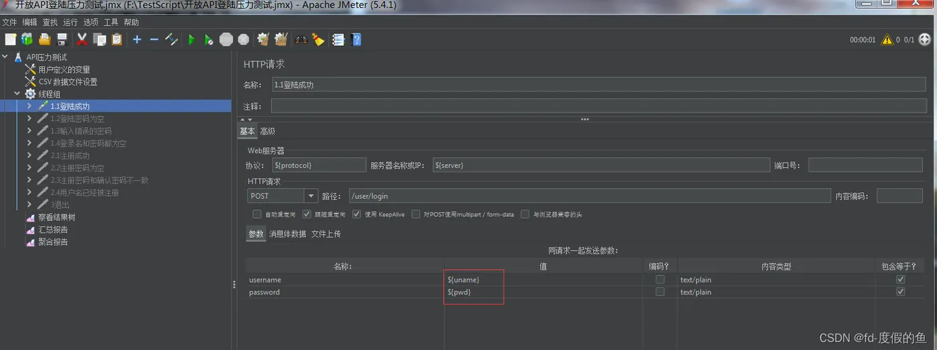This screenshot has width=937, height=350.
Task: Click the Paste clipboard icon
Action: coord(117,39)
